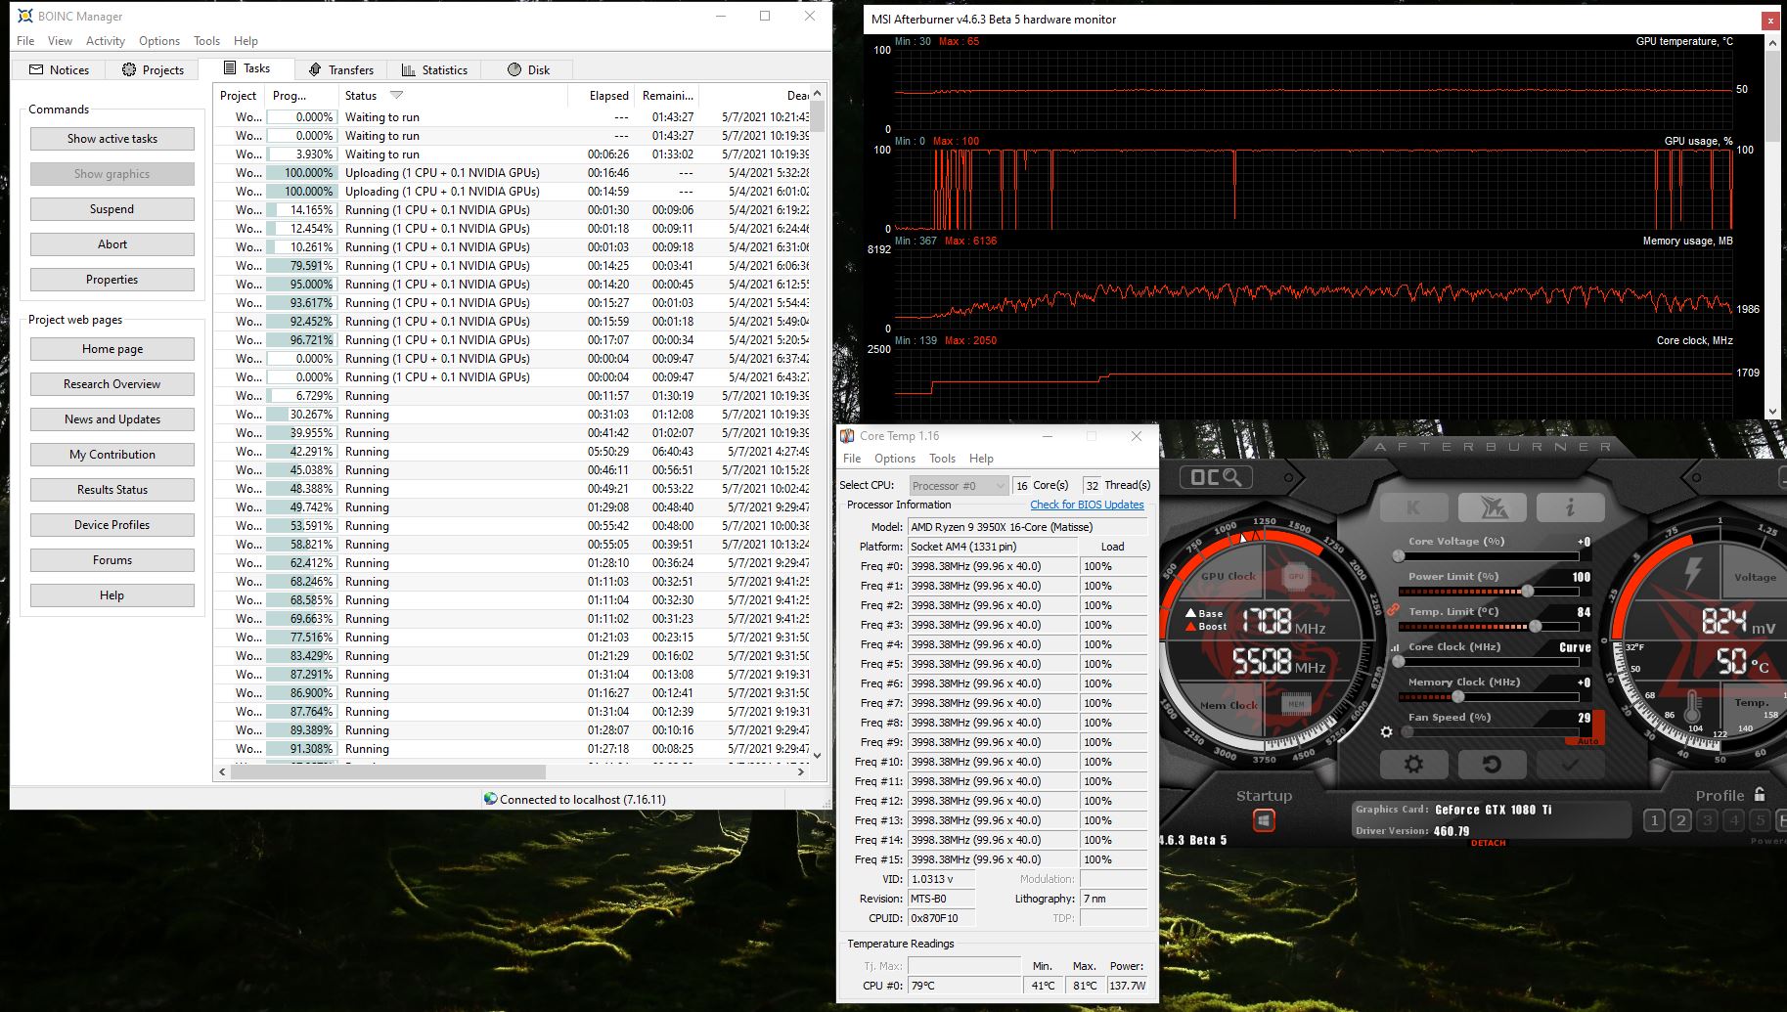Close the Afterburner hardware monitor window

1770,20
